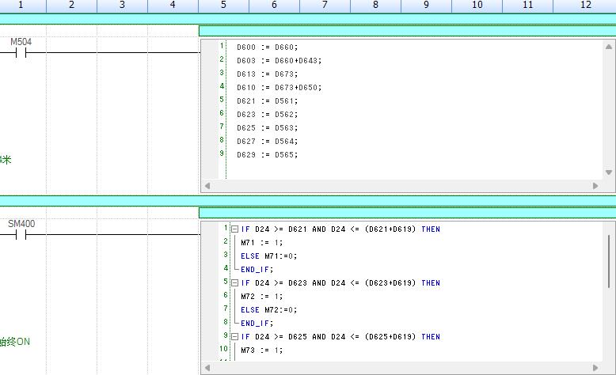Screen dimensions: 616x375
Task: Place cursor on line D600 := D660
Action: (267, 47)
